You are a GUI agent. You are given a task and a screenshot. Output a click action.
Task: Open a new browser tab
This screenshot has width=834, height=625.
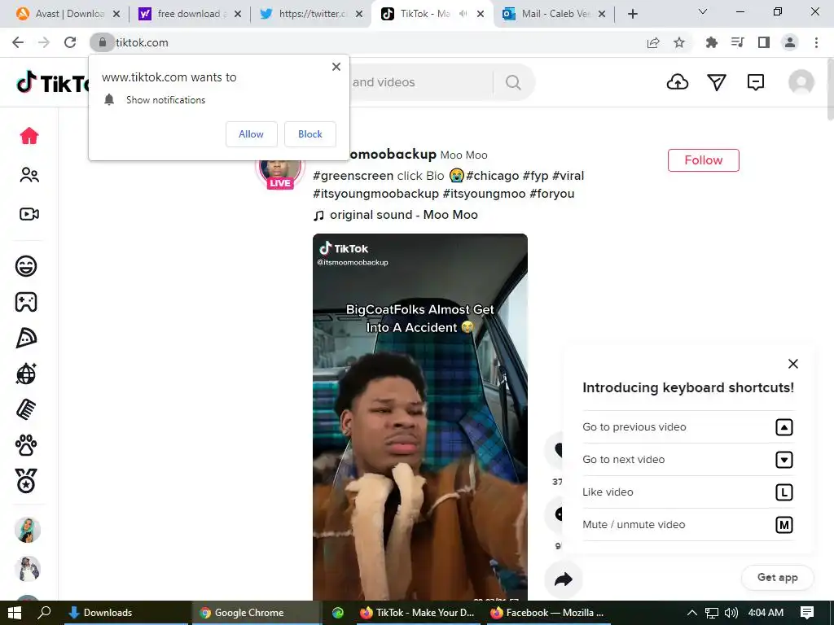pyautogui.click(x=632, y=14)
